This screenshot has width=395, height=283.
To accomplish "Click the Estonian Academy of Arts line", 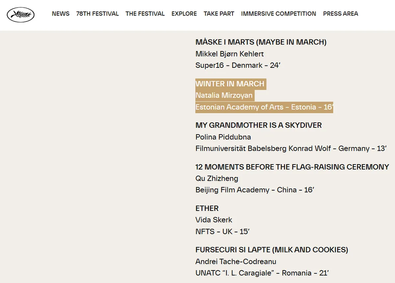I will point(264,107).
